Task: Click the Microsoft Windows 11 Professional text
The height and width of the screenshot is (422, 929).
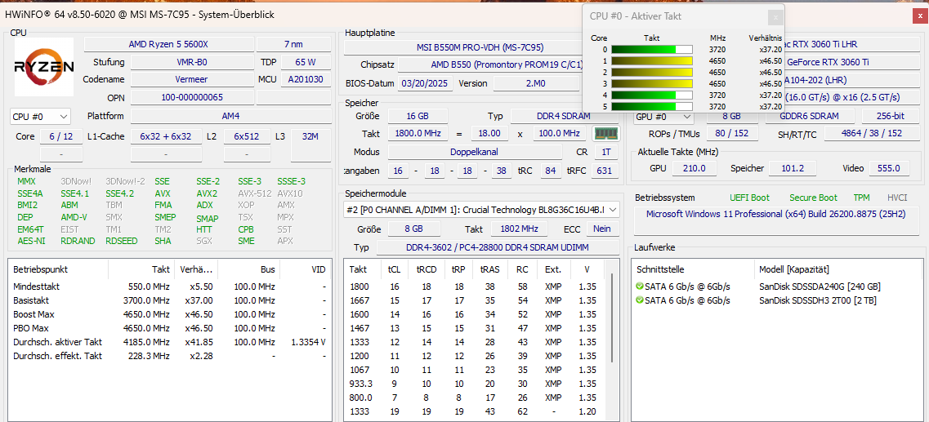Action: (775, 214)
